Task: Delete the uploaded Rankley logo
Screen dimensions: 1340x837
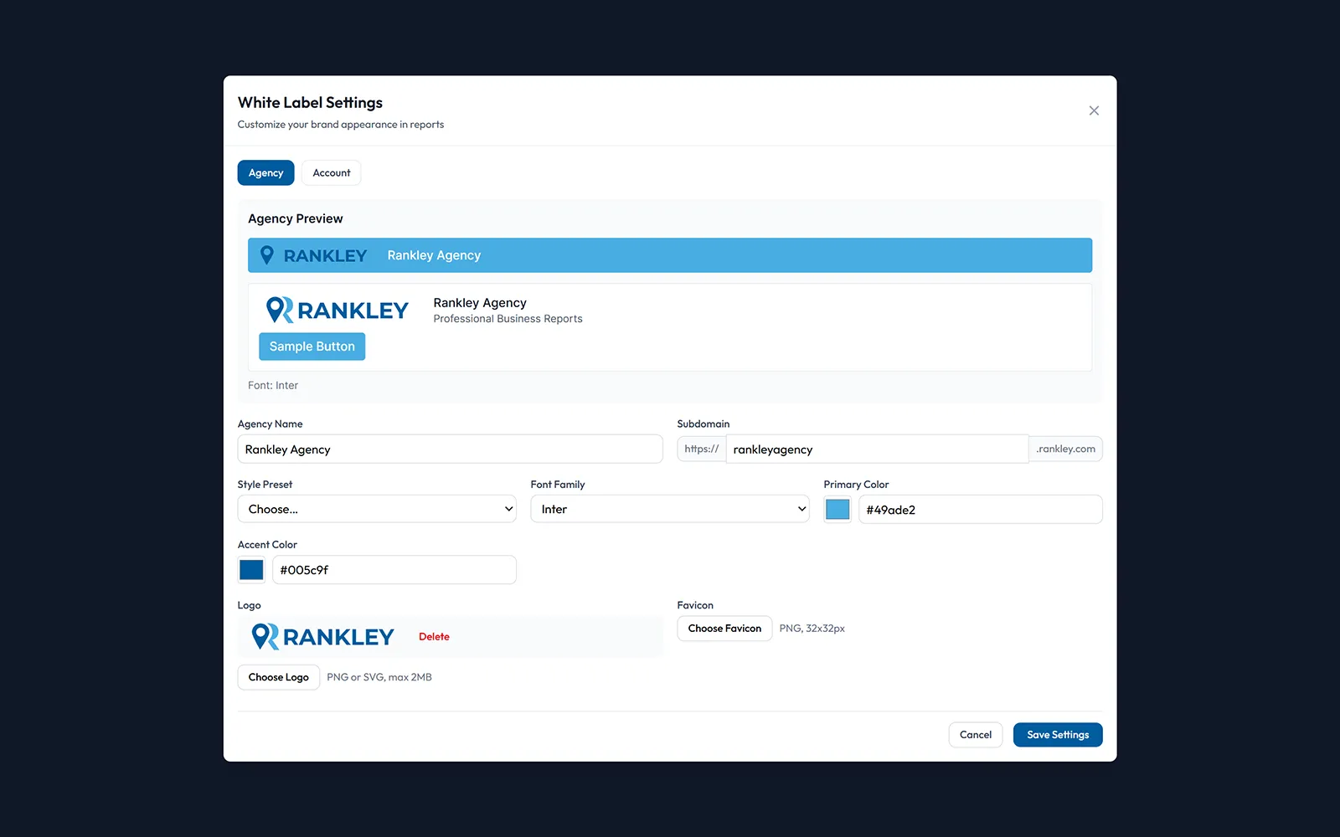Action: coord(434,636)
